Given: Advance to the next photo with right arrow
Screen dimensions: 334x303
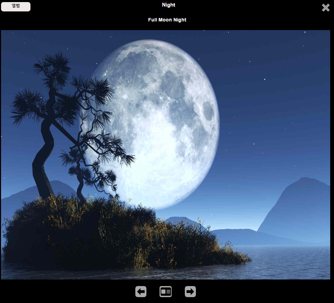Looking at the screenshot, I should 190,292.
